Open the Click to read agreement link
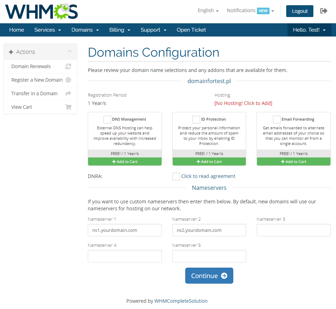Viewport: 336px width, 309px height. point(208,176)
